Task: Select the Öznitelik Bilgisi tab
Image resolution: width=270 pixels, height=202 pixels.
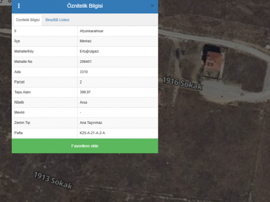Action: pyautogui.click(x=27, y=20)
